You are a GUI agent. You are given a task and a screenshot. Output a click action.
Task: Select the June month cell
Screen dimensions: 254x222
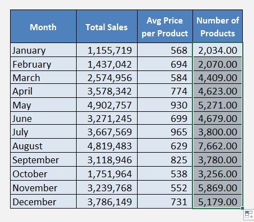(43, 119)
